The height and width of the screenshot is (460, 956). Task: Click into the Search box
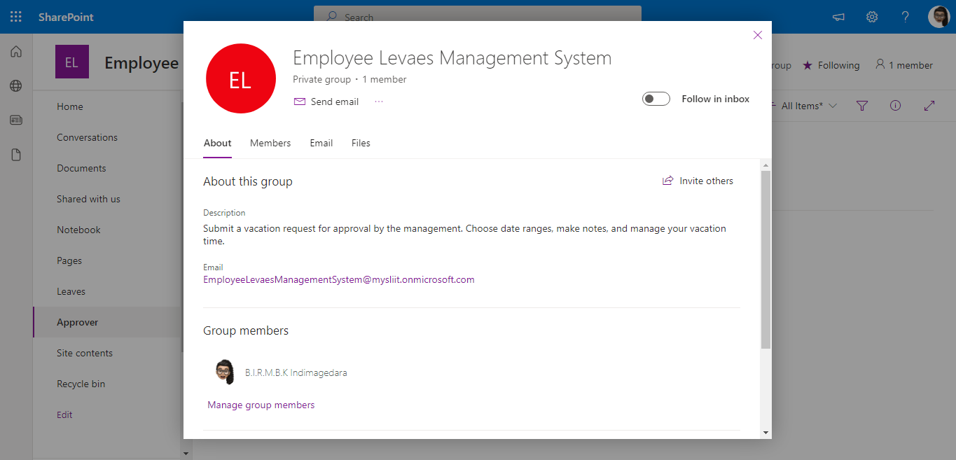pyautogui.click(x=478, y=17)
